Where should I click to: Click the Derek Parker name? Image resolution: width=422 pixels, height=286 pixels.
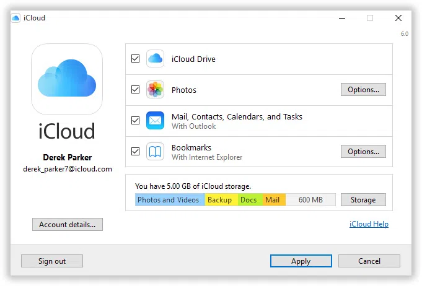tap(68, 157)
